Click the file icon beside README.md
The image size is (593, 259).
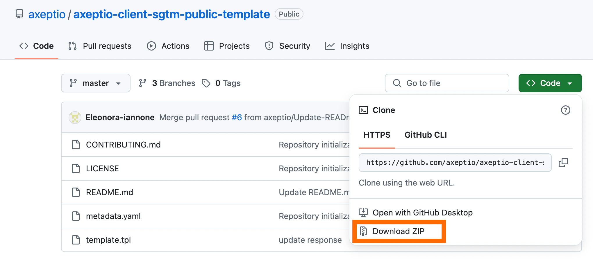click(x=76, y=192)
